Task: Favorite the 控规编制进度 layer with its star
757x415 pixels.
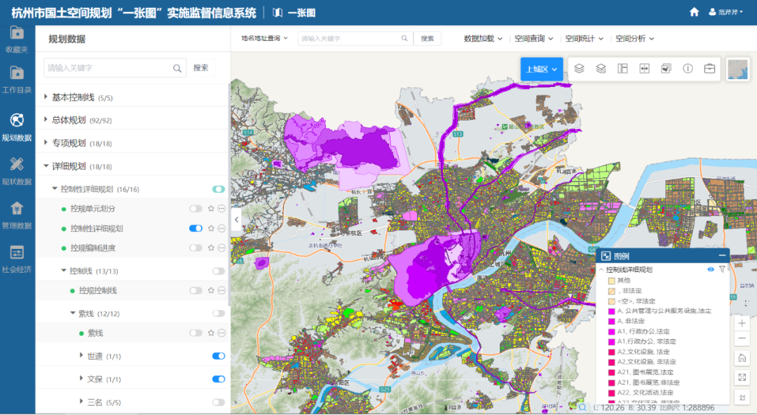Action: [x=211, y=248]
